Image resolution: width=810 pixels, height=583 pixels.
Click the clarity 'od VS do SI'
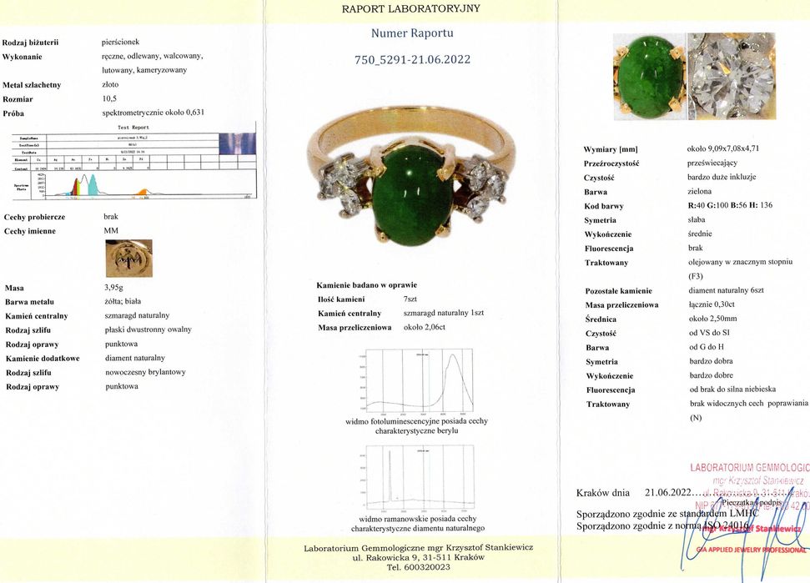[x=709, y=333]
